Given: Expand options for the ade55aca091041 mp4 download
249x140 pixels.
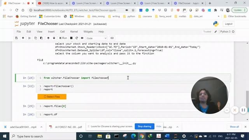Looking at the screenshot, I should 41,127.
